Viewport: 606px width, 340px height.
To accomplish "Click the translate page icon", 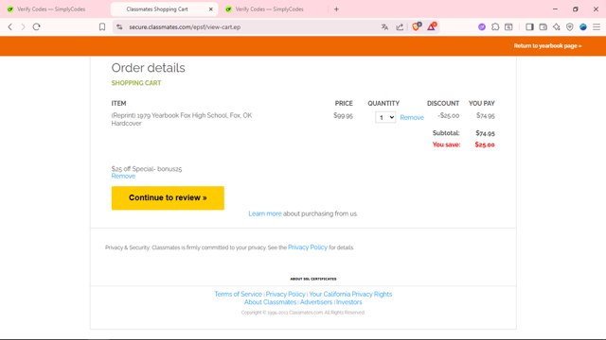I will [x=384, y=27].
